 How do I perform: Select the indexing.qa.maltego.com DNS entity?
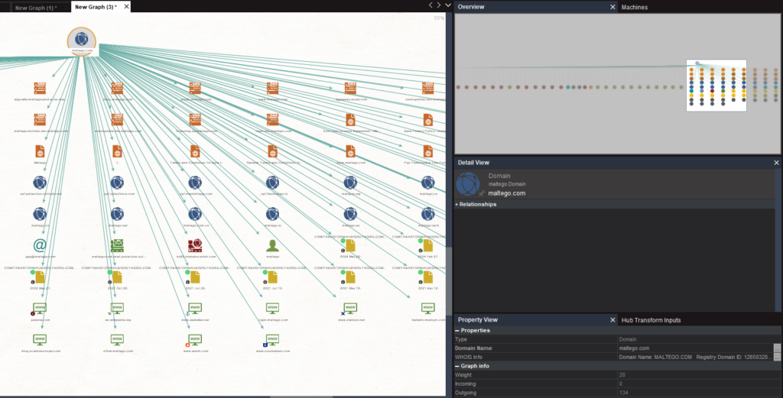pyautogui.click(x=195, y=120)
